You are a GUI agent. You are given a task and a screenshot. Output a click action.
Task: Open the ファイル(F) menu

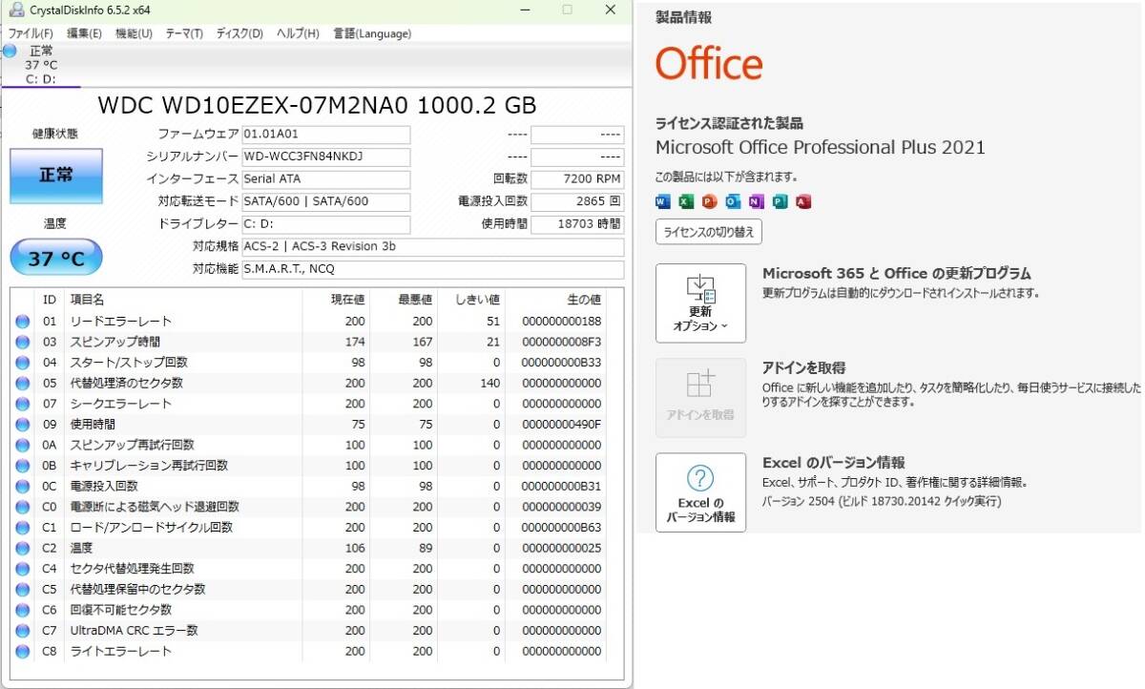click(x=31, y=33)
